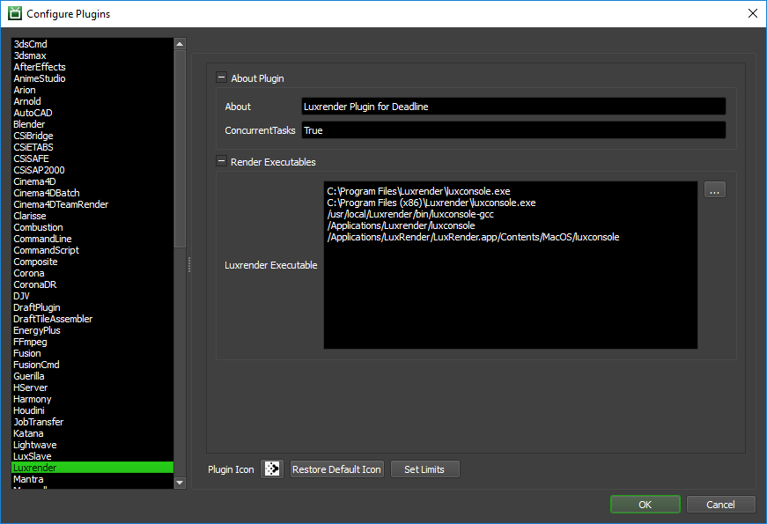Open the AfterEffects plugin settings
The height and width of the screenshot is (524, 767).
click(x=40, y=67)
